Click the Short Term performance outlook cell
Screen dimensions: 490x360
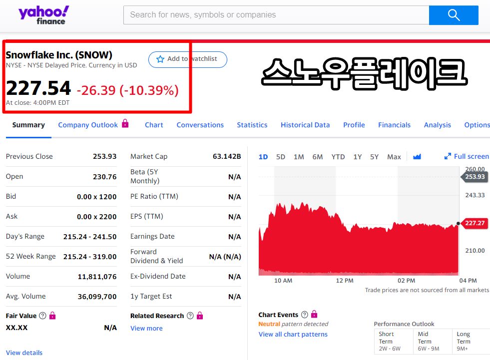(x=394, y=341)
